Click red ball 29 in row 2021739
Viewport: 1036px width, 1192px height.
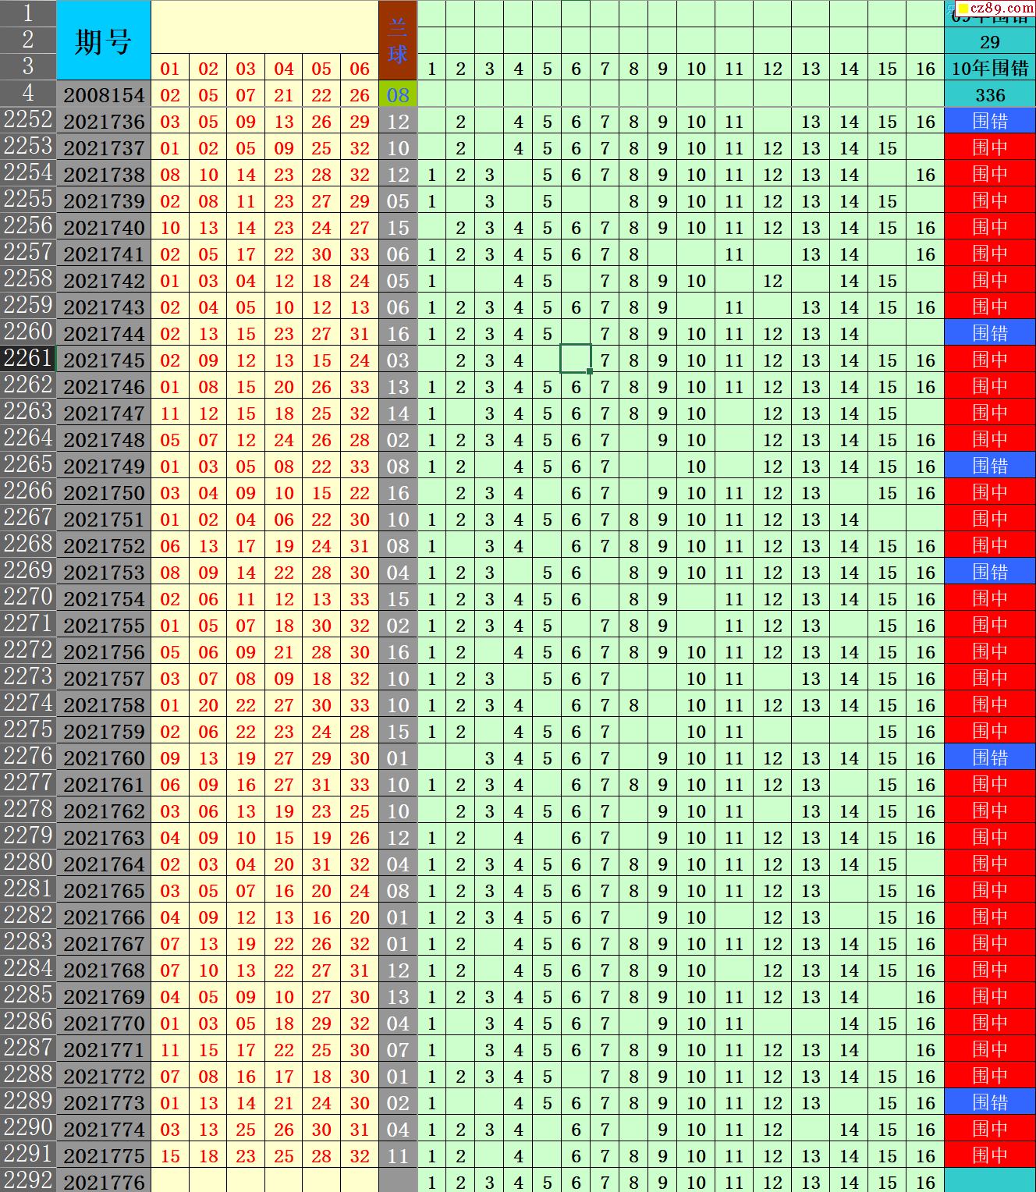coord(360,200)
